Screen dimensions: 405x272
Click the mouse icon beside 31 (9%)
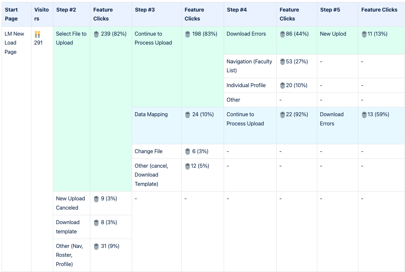point(96,246)
